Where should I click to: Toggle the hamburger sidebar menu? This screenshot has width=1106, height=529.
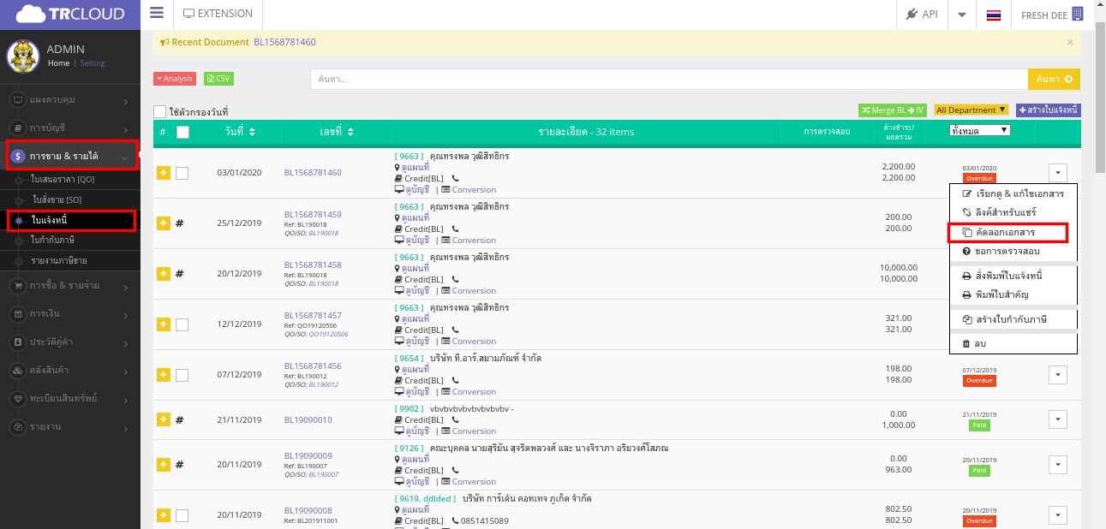[156, 13]
